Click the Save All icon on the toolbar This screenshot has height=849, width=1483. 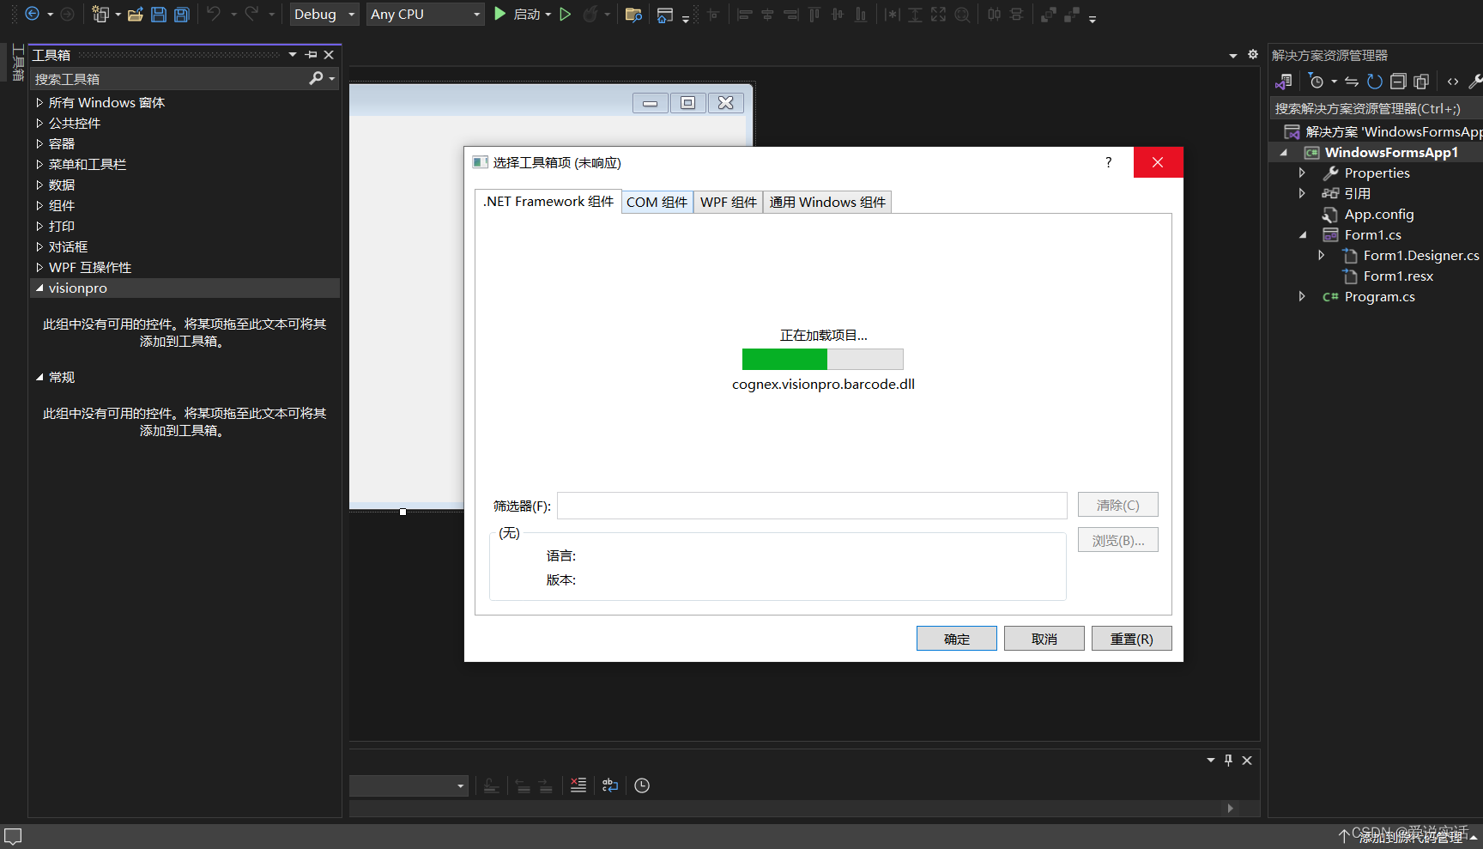(x=181, y=14)
